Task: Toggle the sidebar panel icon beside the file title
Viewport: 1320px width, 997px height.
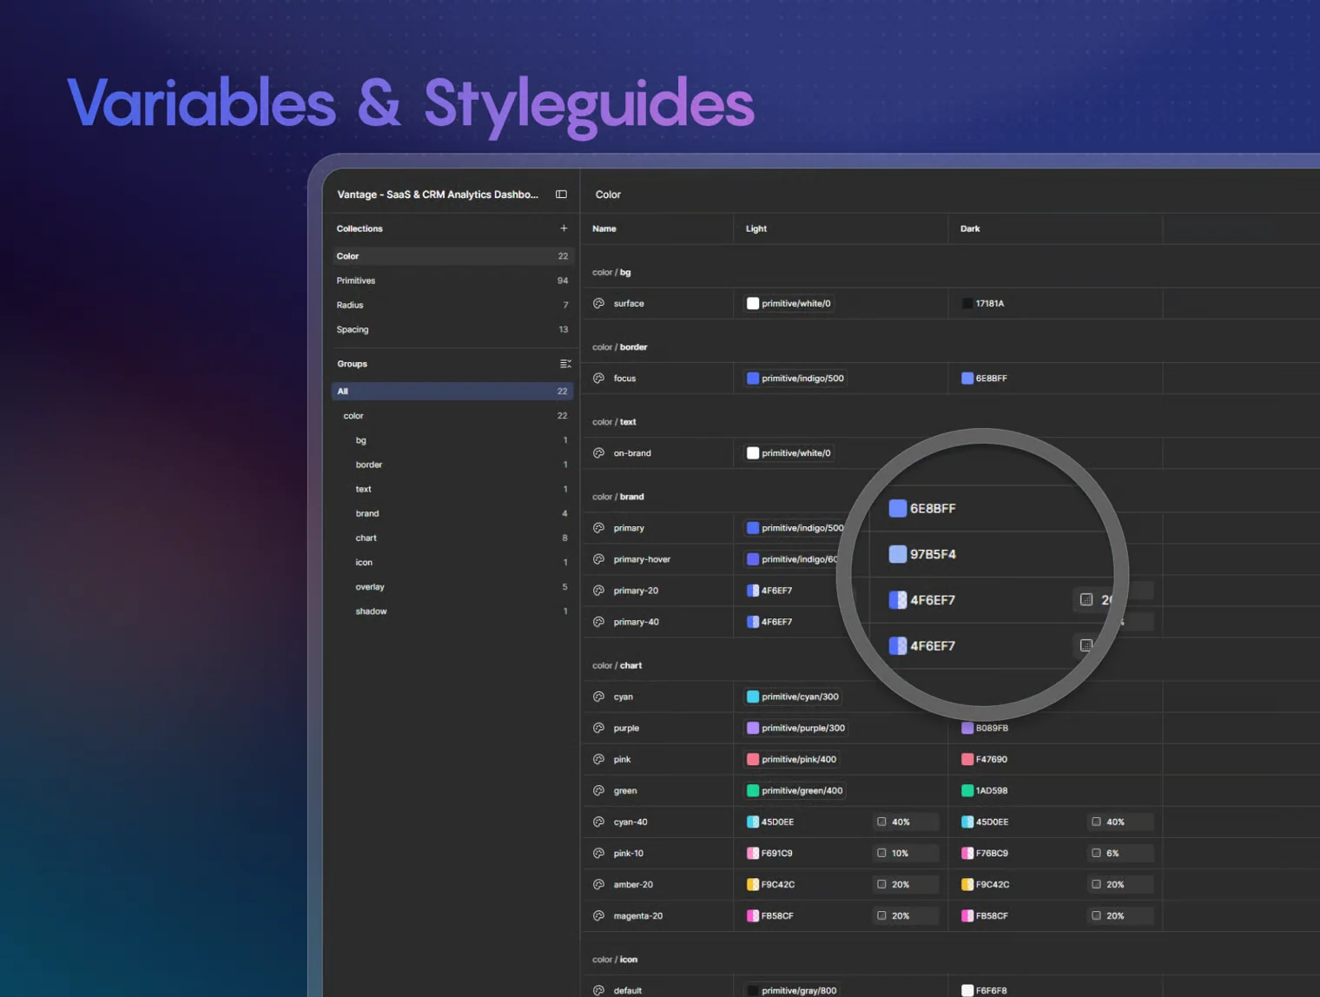Action: click(x=561, y=195)
